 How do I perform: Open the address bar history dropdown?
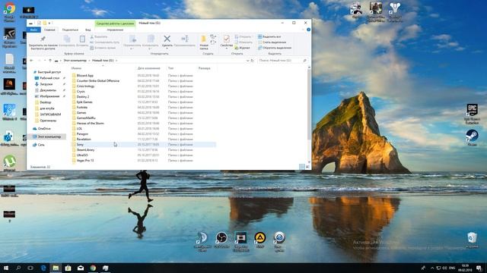tap(247, 61)
